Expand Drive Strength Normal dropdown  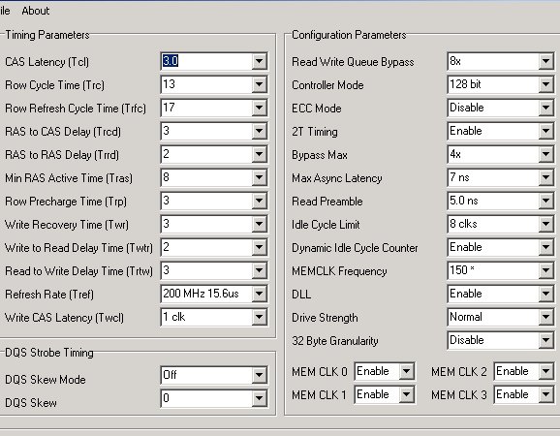pyautogui.click(x=546, y=317)
